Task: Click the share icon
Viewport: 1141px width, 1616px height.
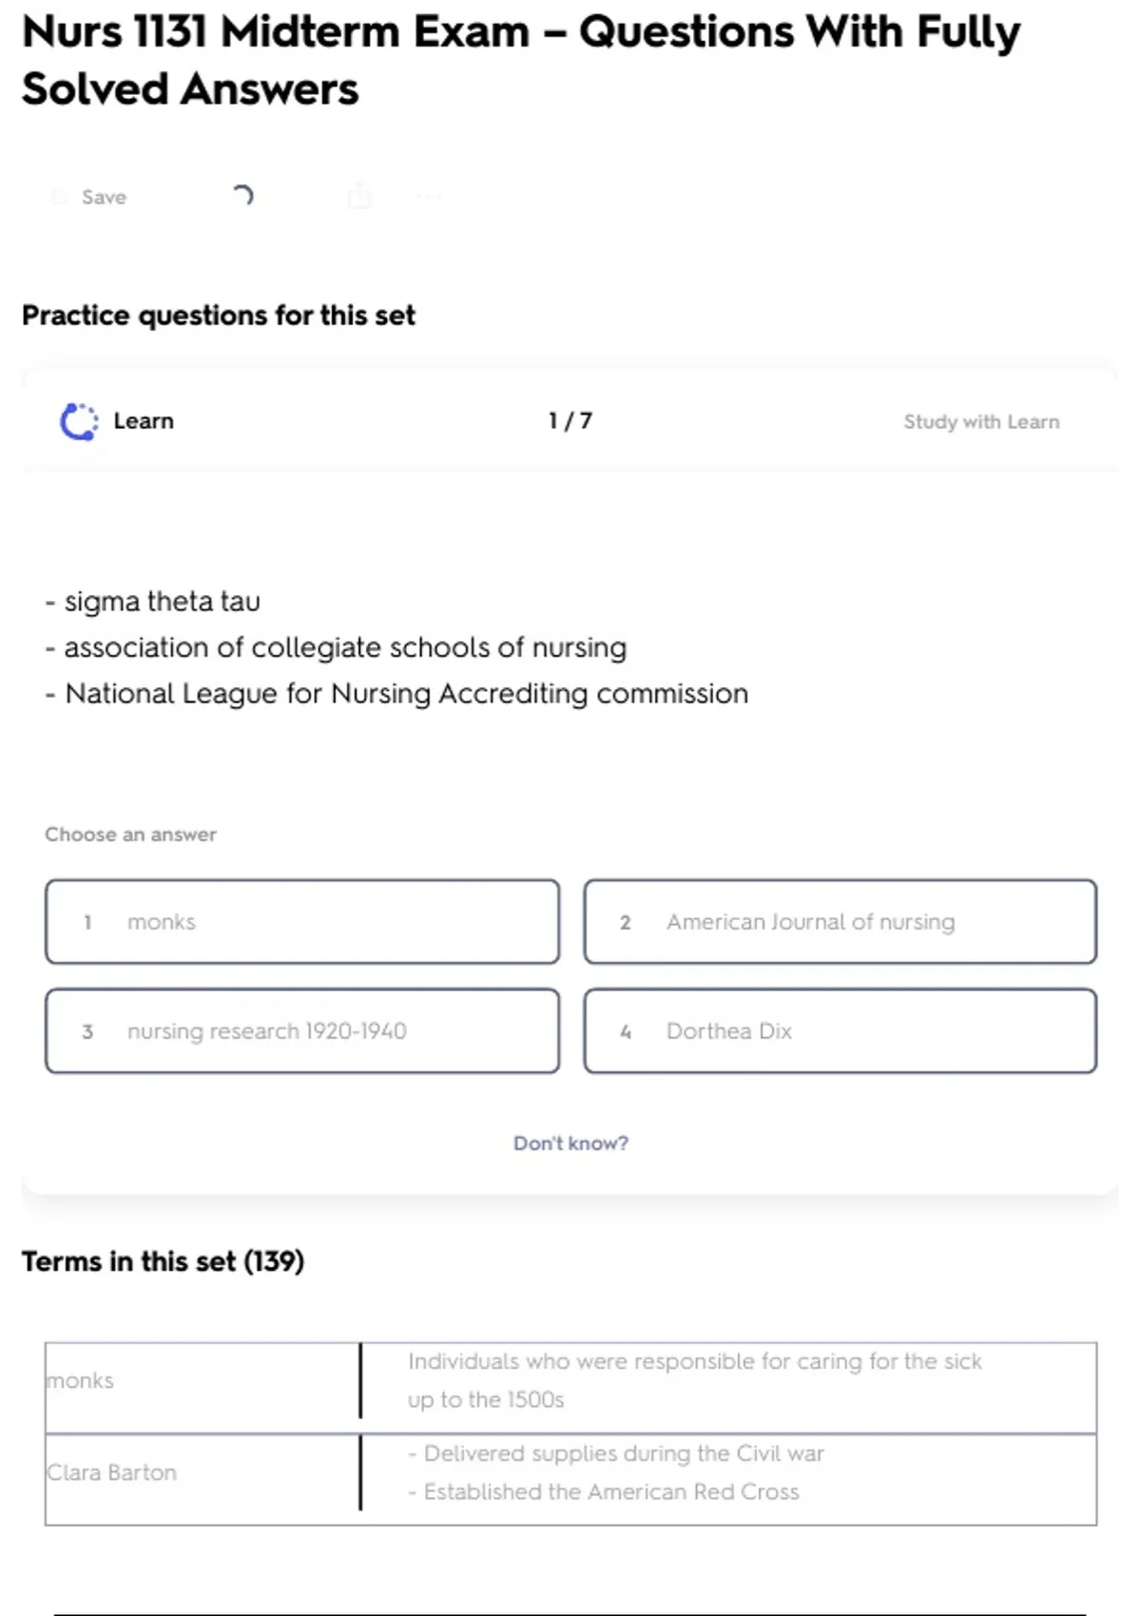Action: (359, 197)
